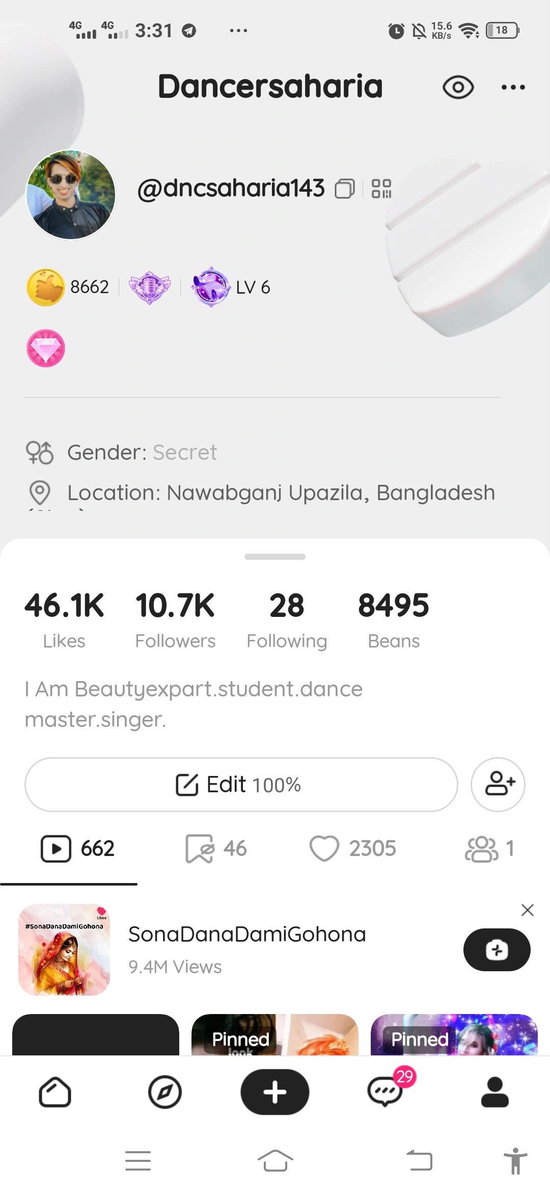View the 10.7K Followers list
The image size is (550, 1193).
point(175,619)
